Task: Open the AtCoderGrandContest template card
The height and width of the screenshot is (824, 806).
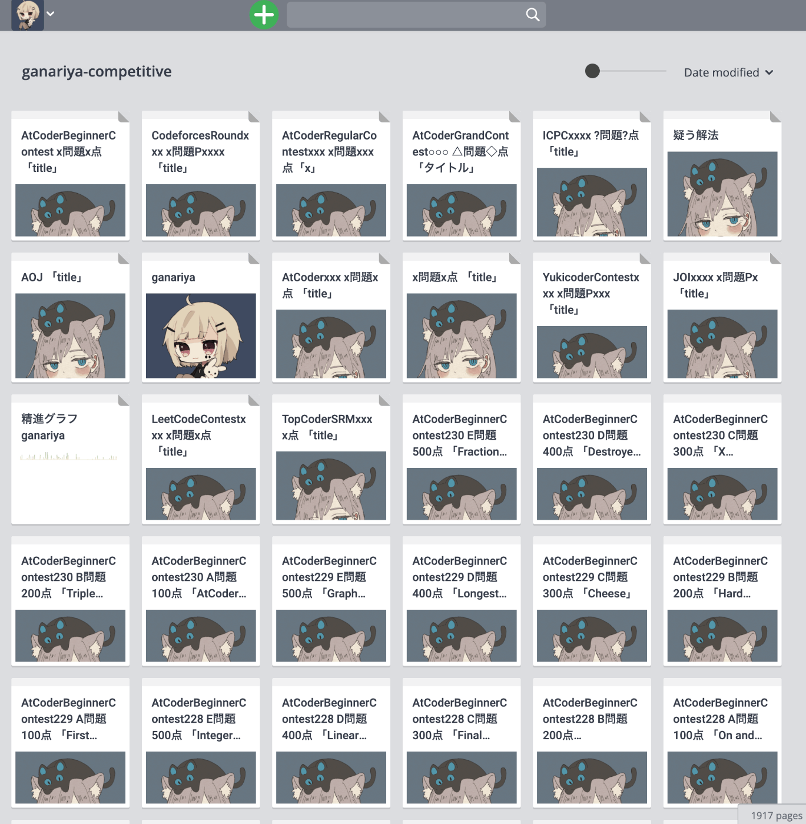Action: [x=462, y=176]
